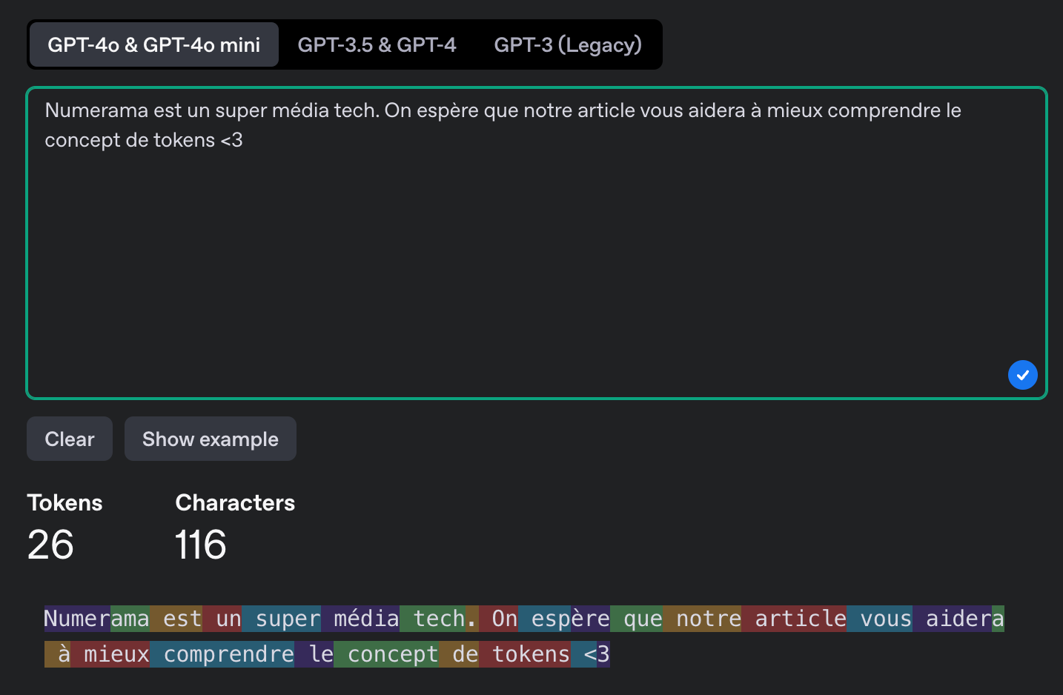Click the token count value 26

pos(50,545)
